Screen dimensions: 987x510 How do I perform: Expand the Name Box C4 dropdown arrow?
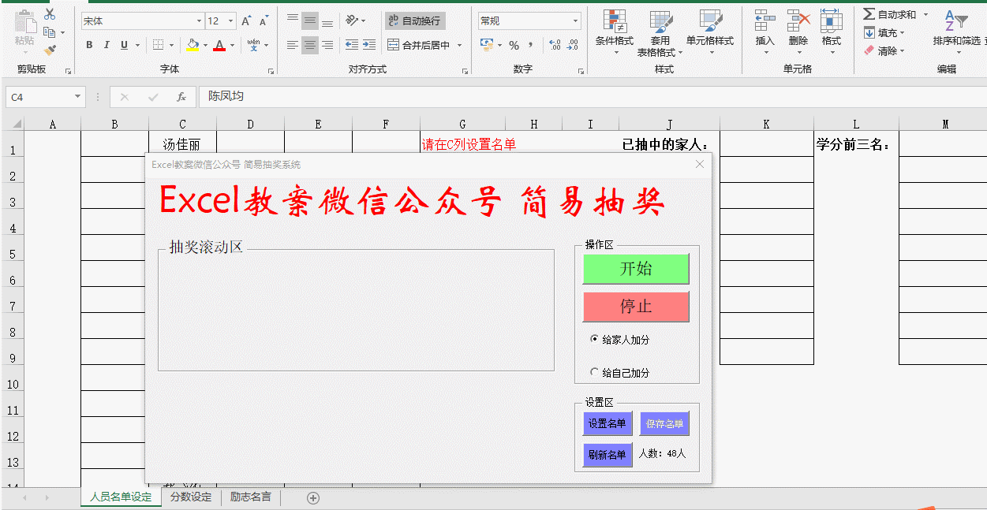coord(78,97)
